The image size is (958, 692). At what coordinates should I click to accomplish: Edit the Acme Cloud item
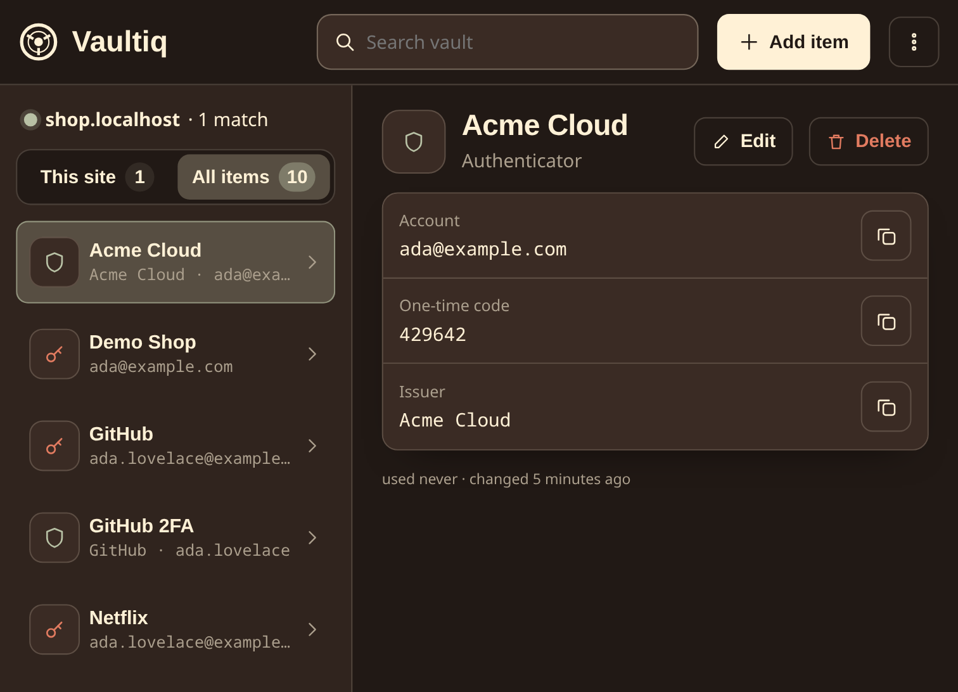point(743,141)
